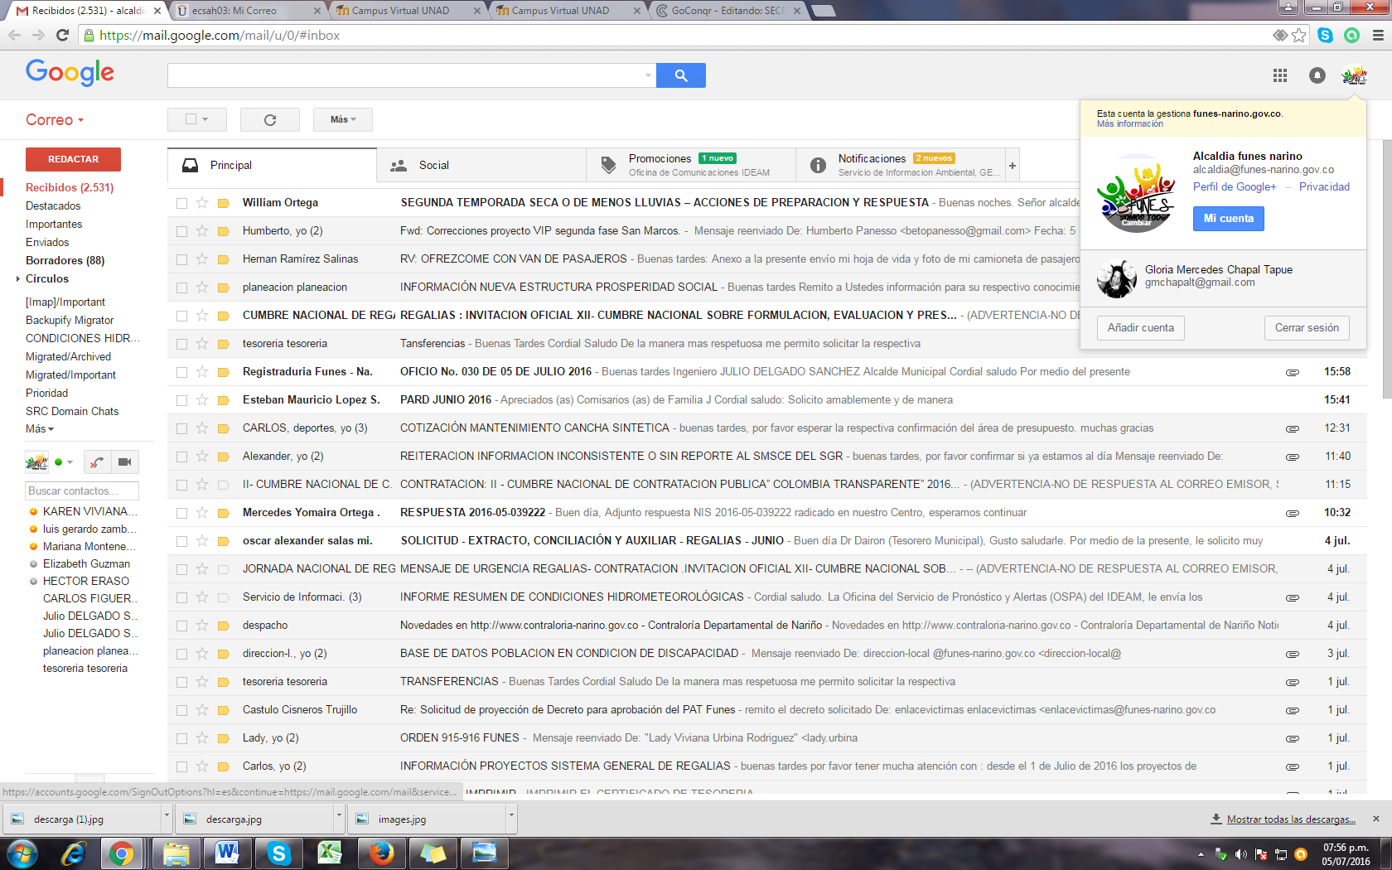Open the select-all checkbox dropdown

pyautogui.click(x=205, y=119)
